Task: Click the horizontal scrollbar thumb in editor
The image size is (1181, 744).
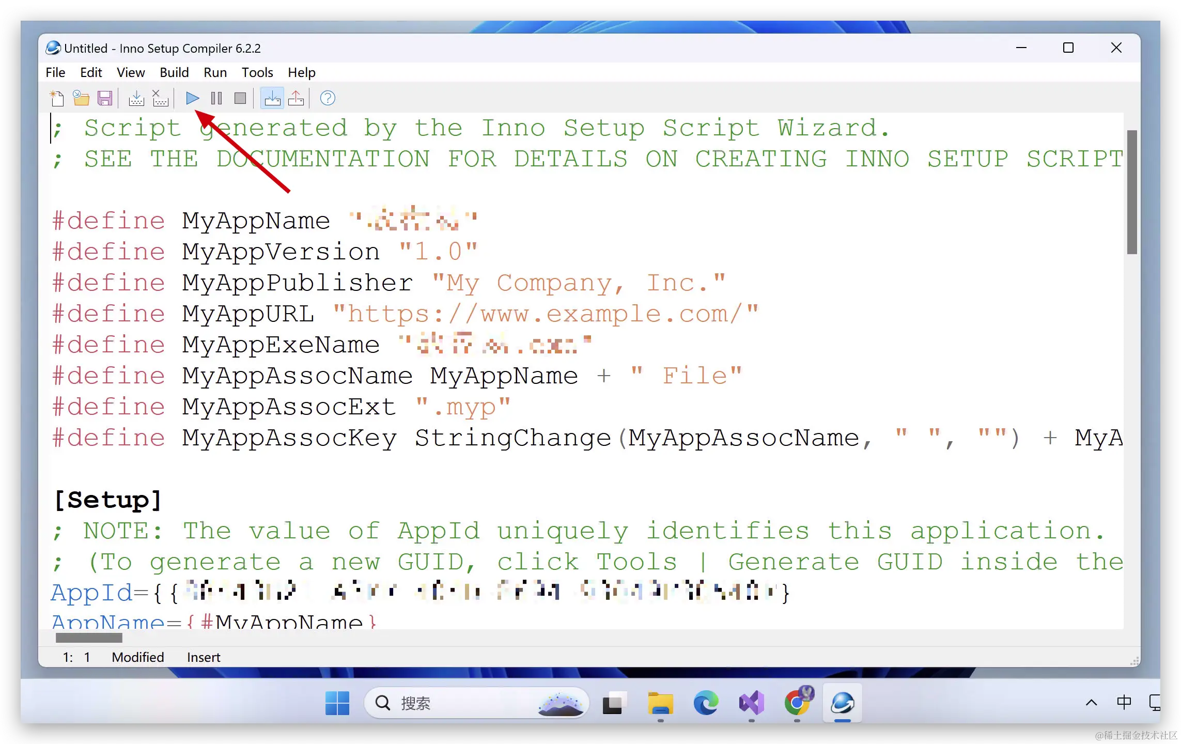Action: 89,638
